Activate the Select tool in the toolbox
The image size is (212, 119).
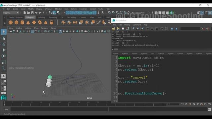click(x=4, y=32)
